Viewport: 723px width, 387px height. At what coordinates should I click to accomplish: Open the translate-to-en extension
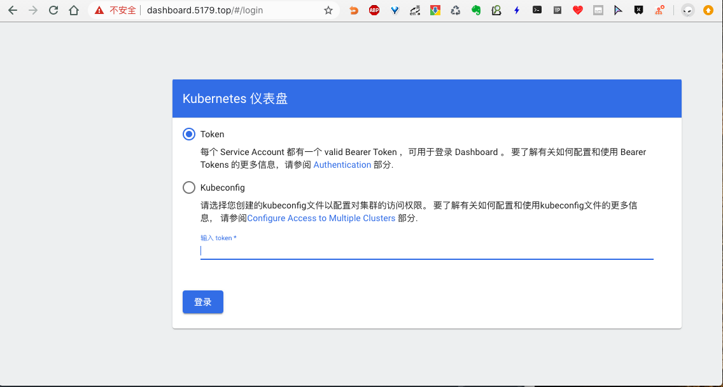click(x=415, y=10)
